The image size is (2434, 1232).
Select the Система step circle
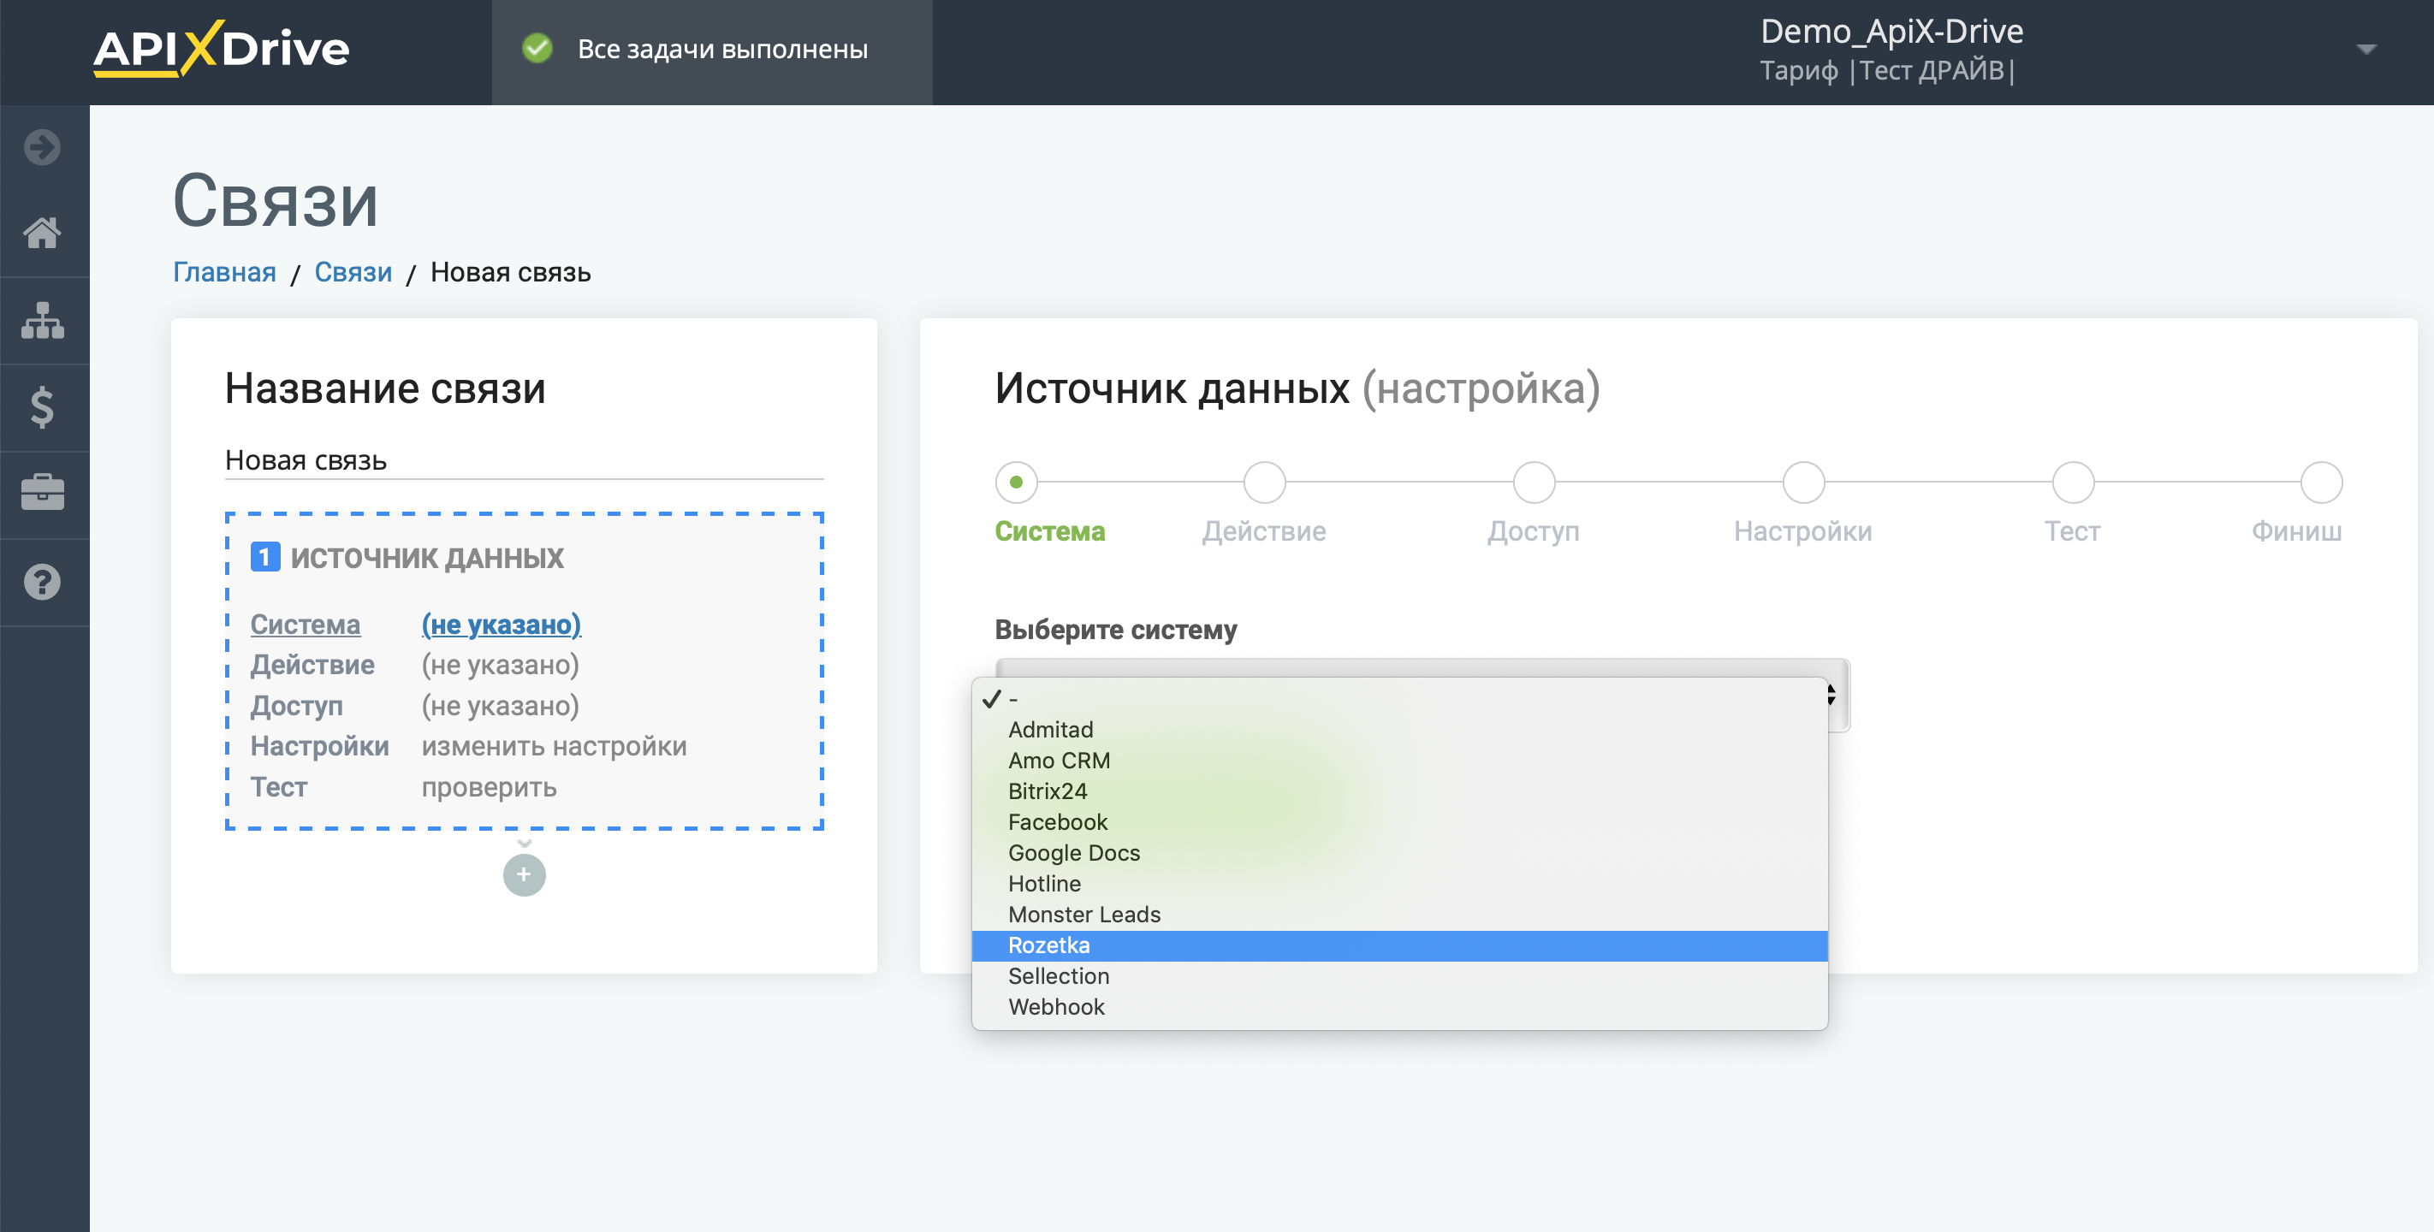coord(1016,483)
